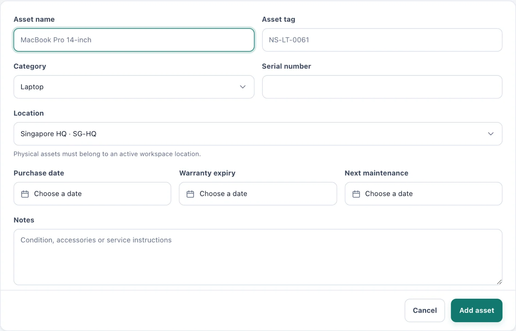Image resolution: width=516 pixels, height=331 pixels.
Task: Click the Category label
Action: [x=30, y=66]
